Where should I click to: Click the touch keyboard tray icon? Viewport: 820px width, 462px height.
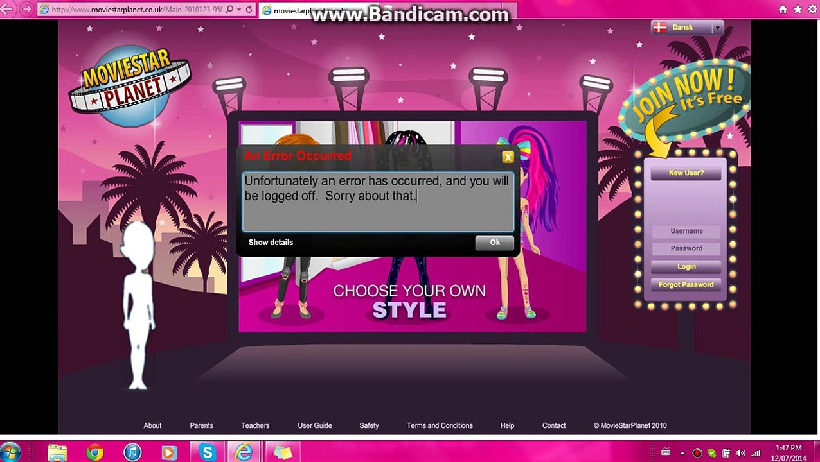pyautogui.click(x=666, y=452)
